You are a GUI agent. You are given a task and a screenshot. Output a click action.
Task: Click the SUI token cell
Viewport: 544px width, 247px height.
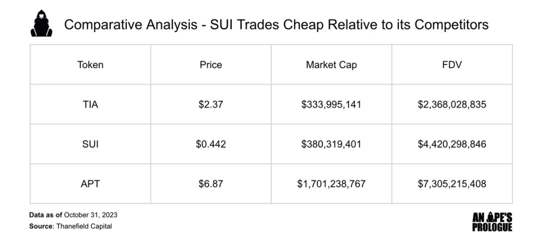90,144
